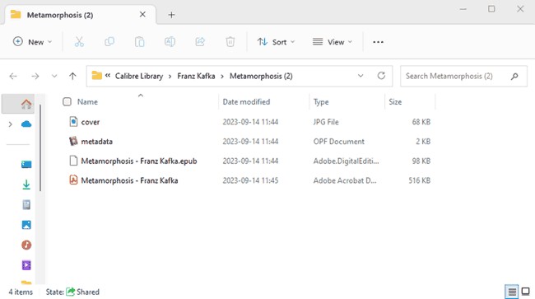Click the Share icon in toolbar

click(200, 42)
